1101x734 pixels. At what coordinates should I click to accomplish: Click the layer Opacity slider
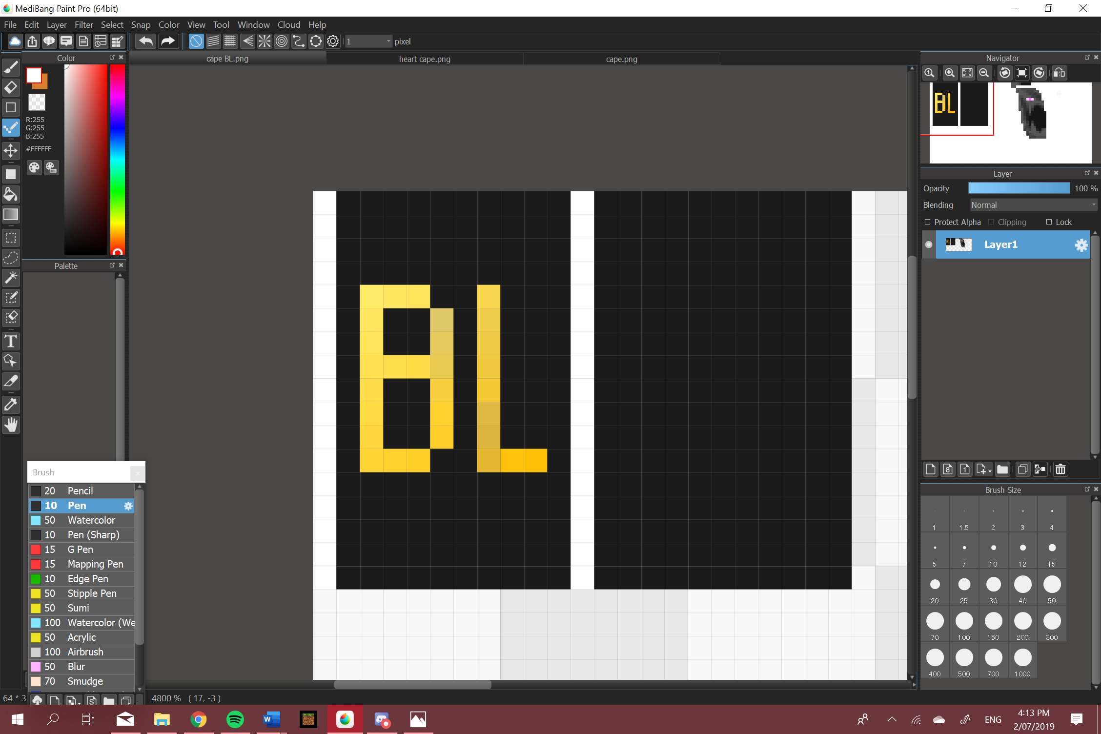pos(1019,188)
